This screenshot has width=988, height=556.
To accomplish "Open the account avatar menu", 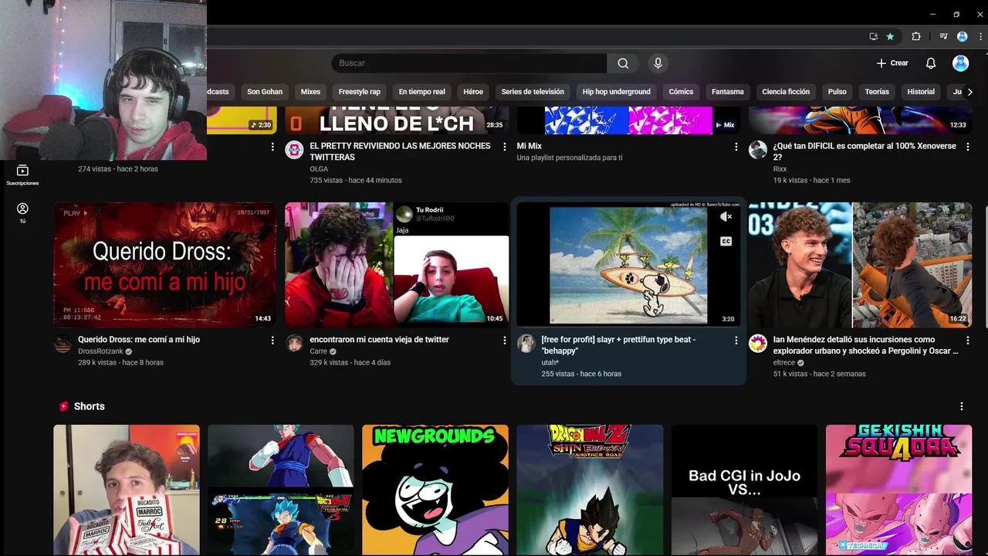I will tap(960, 63).
